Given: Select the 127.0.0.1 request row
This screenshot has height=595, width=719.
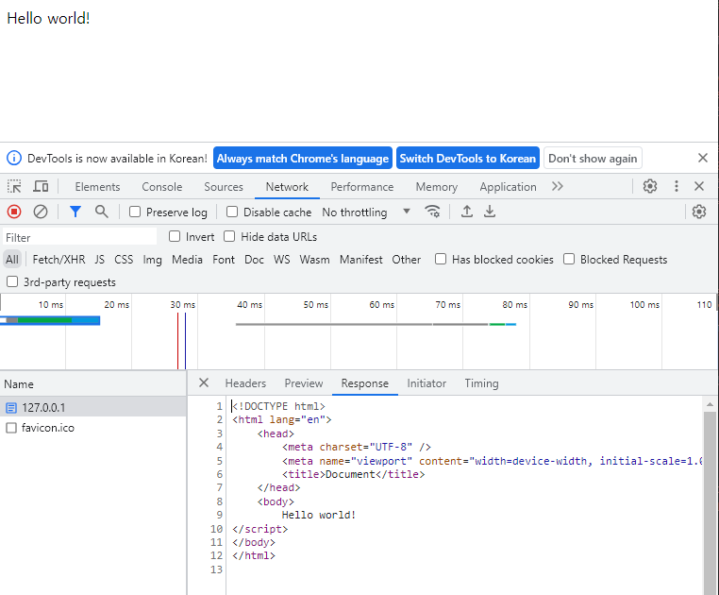Looking at the screenshot, I should coord(93,407).
